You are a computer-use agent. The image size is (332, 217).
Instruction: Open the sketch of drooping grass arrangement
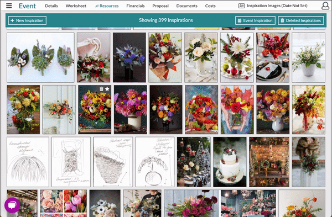pos(28,162)
